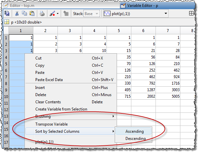The width and height of the screenshot is (198, 152).
Task: Click the Paste clipboard toolbar icon
Action: coord(32,13)
